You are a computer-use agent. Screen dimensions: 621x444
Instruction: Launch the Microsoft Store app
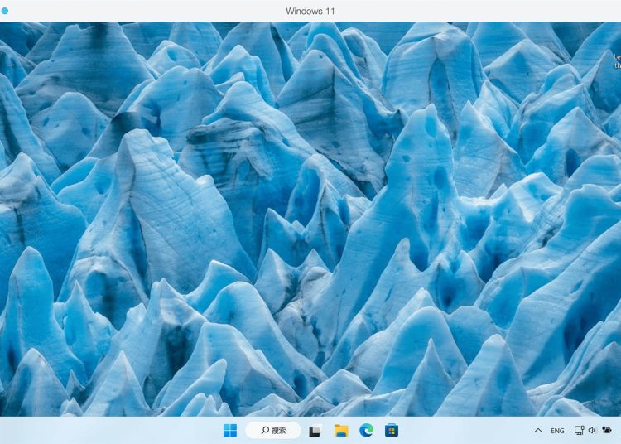[x=392, y=430]
